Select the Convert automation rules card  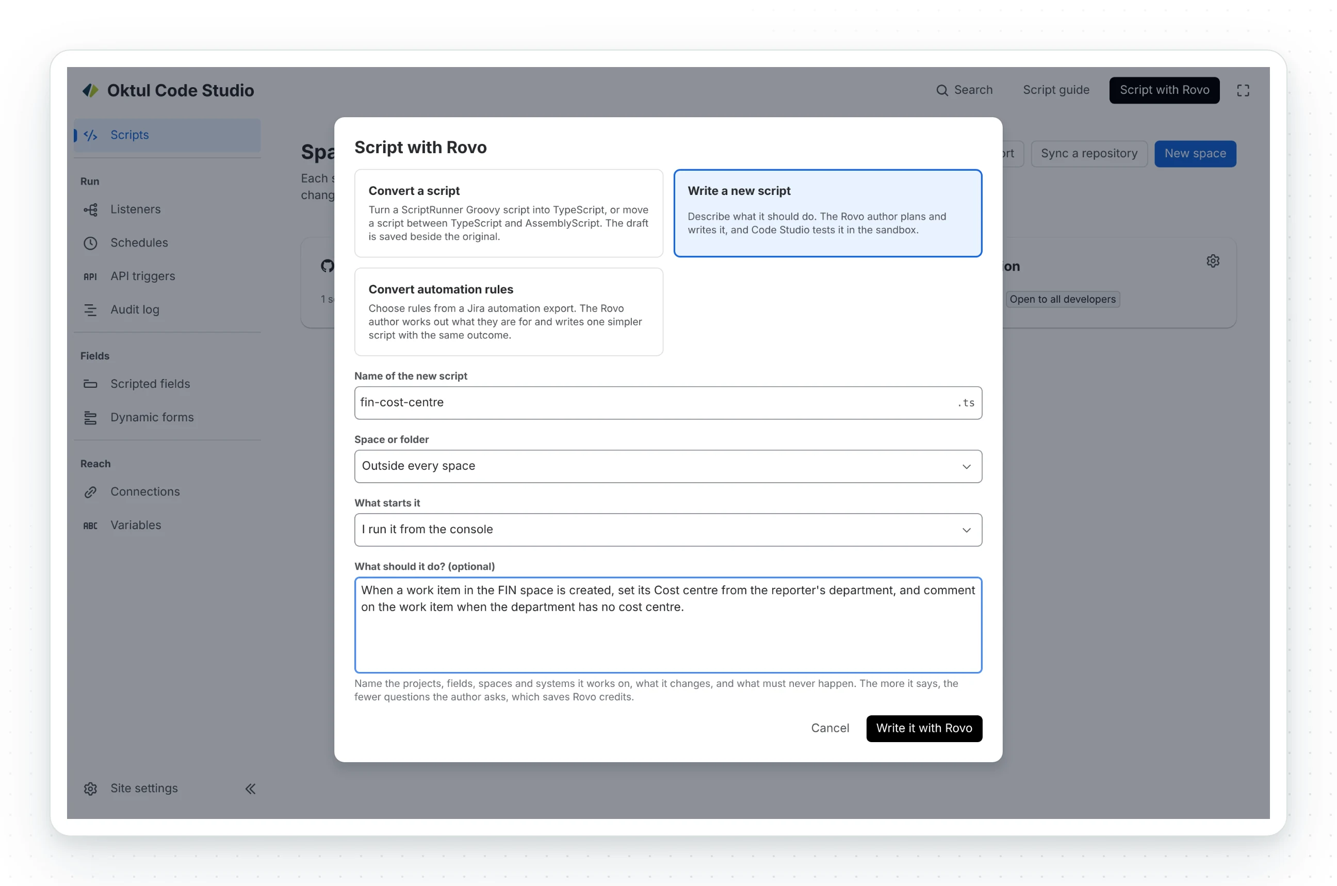(508, 311)
